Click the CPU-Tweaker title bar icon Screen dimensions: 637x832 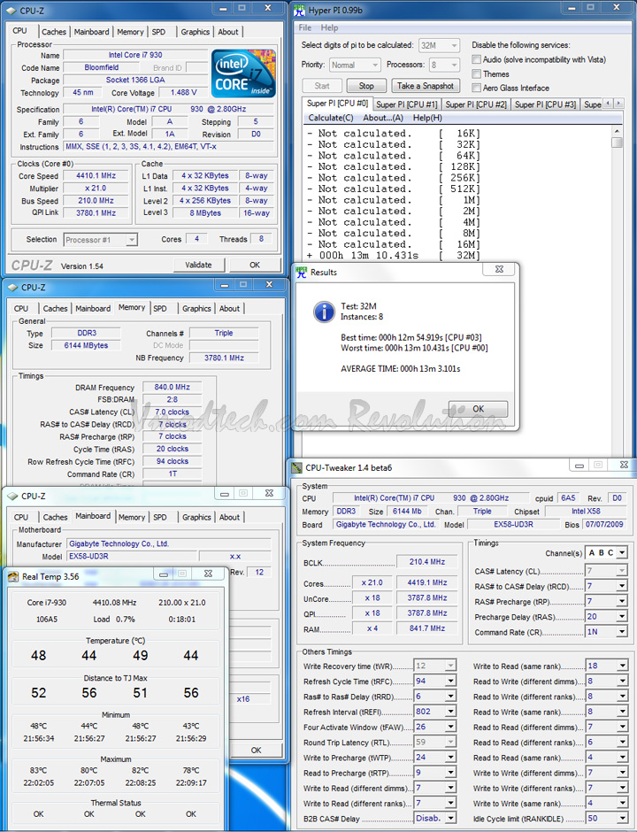coord(296,468)
